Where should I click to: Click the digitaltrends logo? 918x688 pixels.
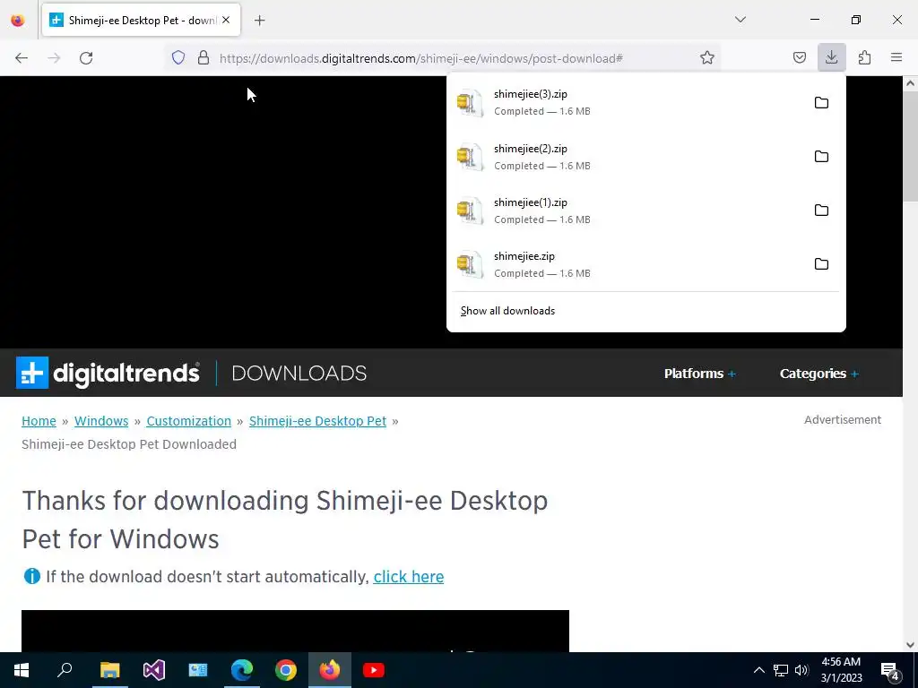tap(108, 373)
